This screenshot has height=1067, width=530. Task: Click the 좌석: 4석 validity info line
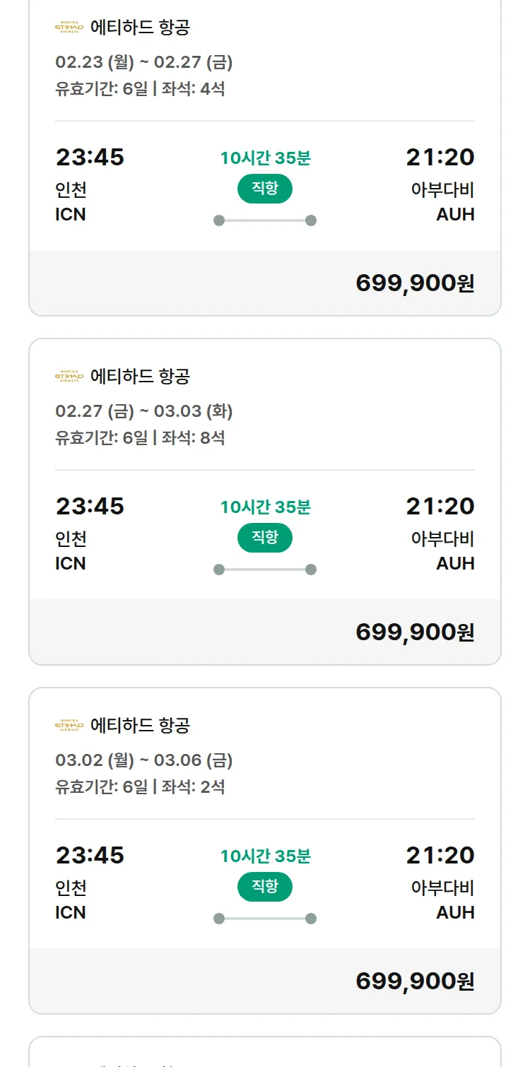coord(140,89)
